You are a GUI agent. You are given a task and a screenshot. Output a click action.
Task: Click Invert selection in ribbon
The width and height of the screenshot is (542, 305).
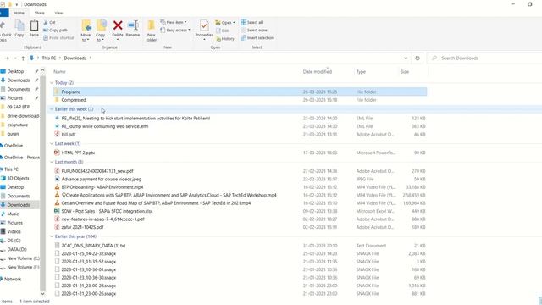(x=257, y=37)
